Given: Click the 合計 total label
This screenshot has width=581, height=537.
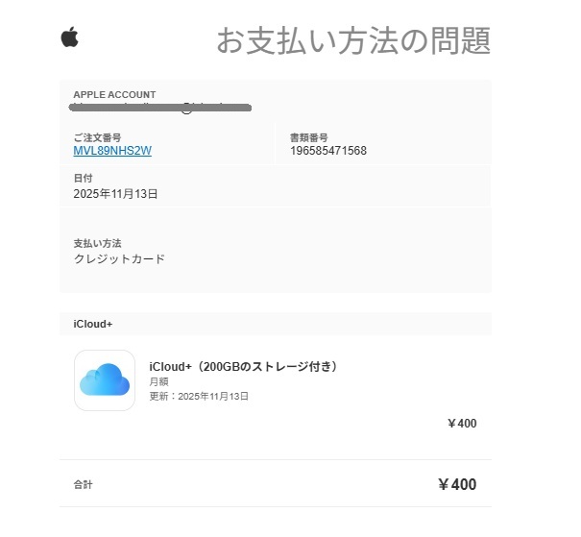Looking at the screenshot, I should click(x=84, y=484).
